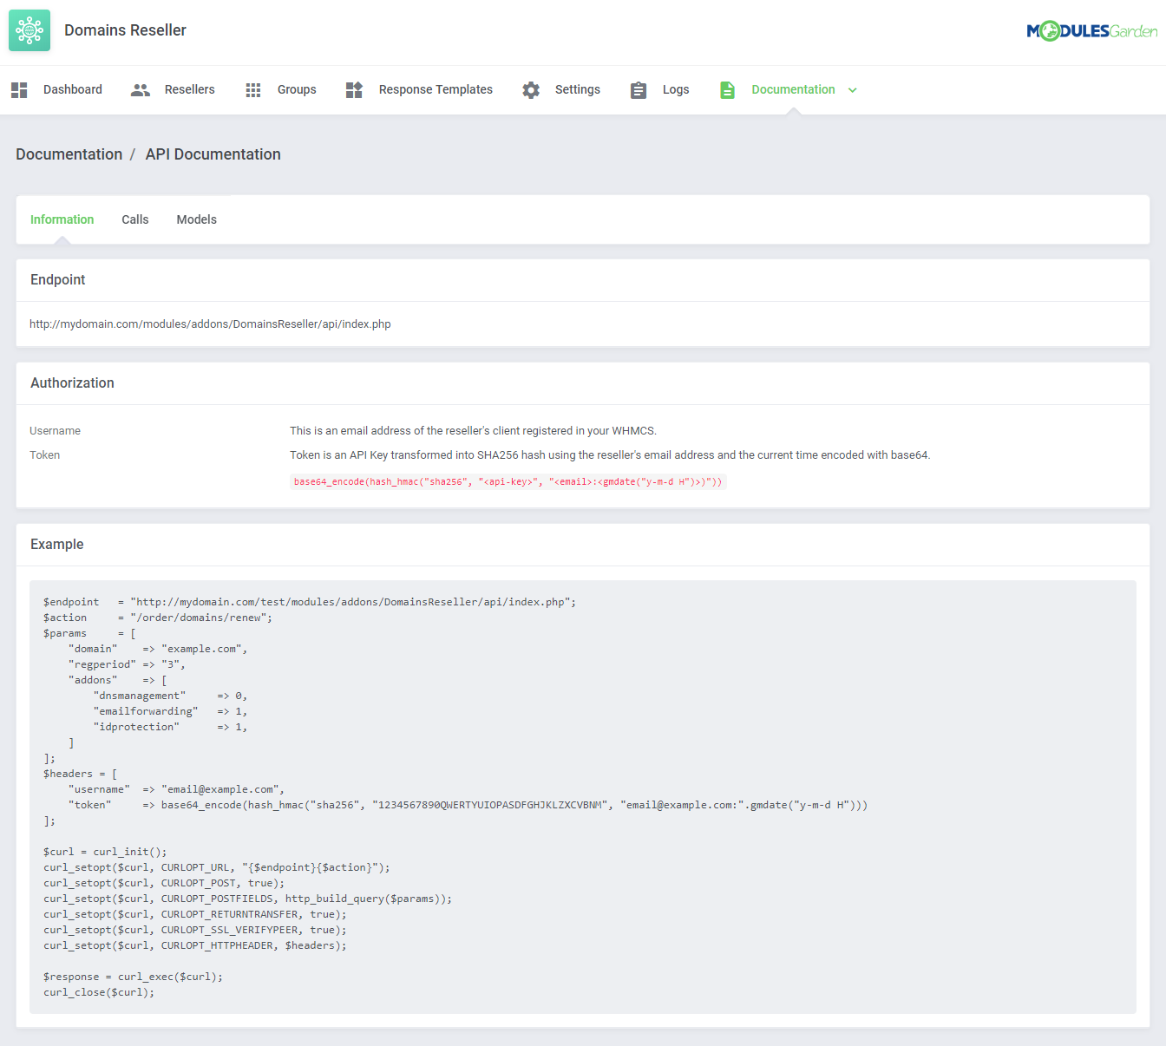
Task: Open the Models tab
Action: click(196, 219)
